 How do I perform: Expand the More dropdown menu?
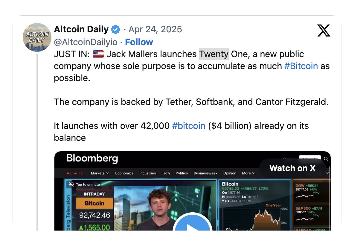[248, 173]
